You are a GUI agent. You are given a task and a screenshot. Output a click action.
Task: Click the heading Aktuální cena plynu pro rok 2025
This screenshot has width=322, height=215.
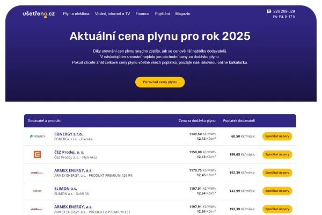click(x=160, y=36)
